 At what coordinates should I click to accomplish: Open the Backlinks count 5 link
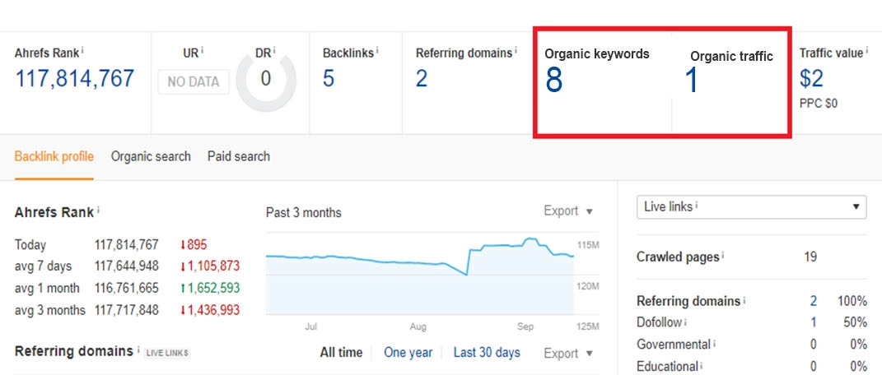(329, 79)
